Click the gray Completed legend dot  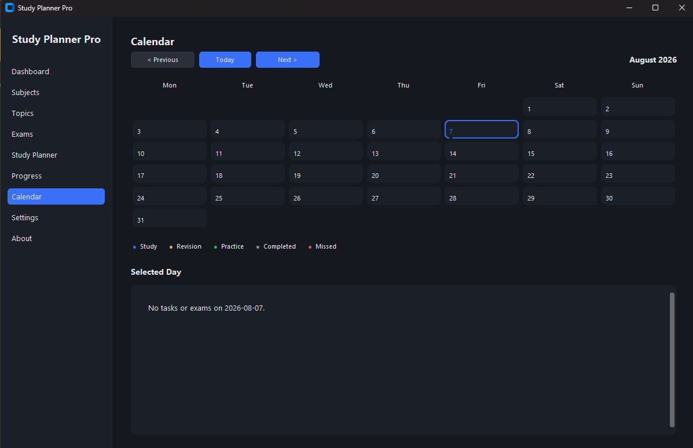(x=258, y=247)
